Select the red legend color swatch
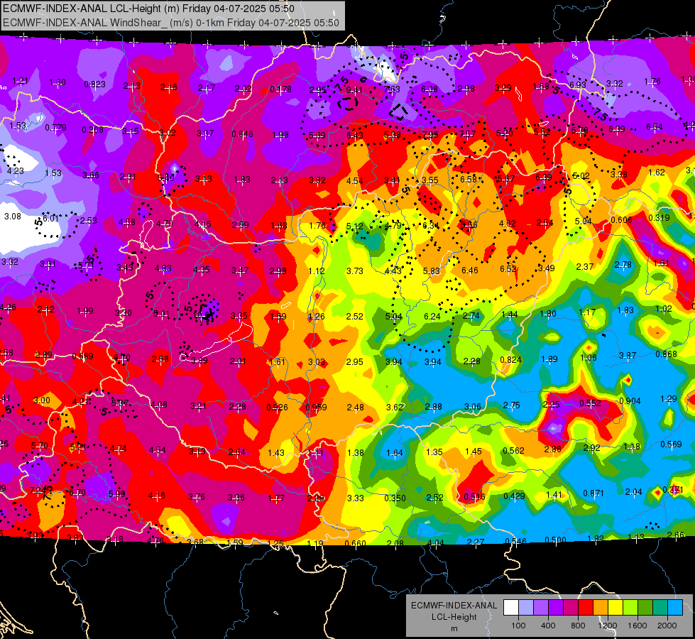 [586, 607]
